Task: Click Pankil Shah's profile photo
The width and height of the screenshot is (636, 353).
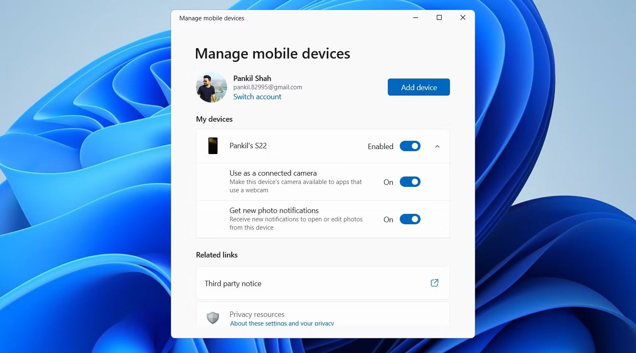Action: (211, 87)
